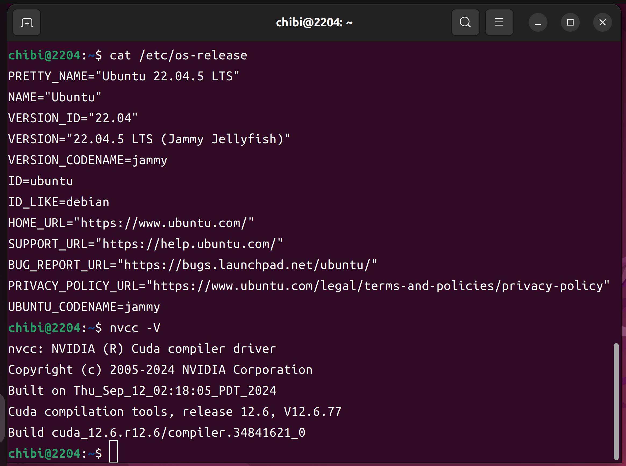Click the NVIDIA Corporation copyright line
The height and width of the screenshot is (466, 626).
(x=160, y=370)
